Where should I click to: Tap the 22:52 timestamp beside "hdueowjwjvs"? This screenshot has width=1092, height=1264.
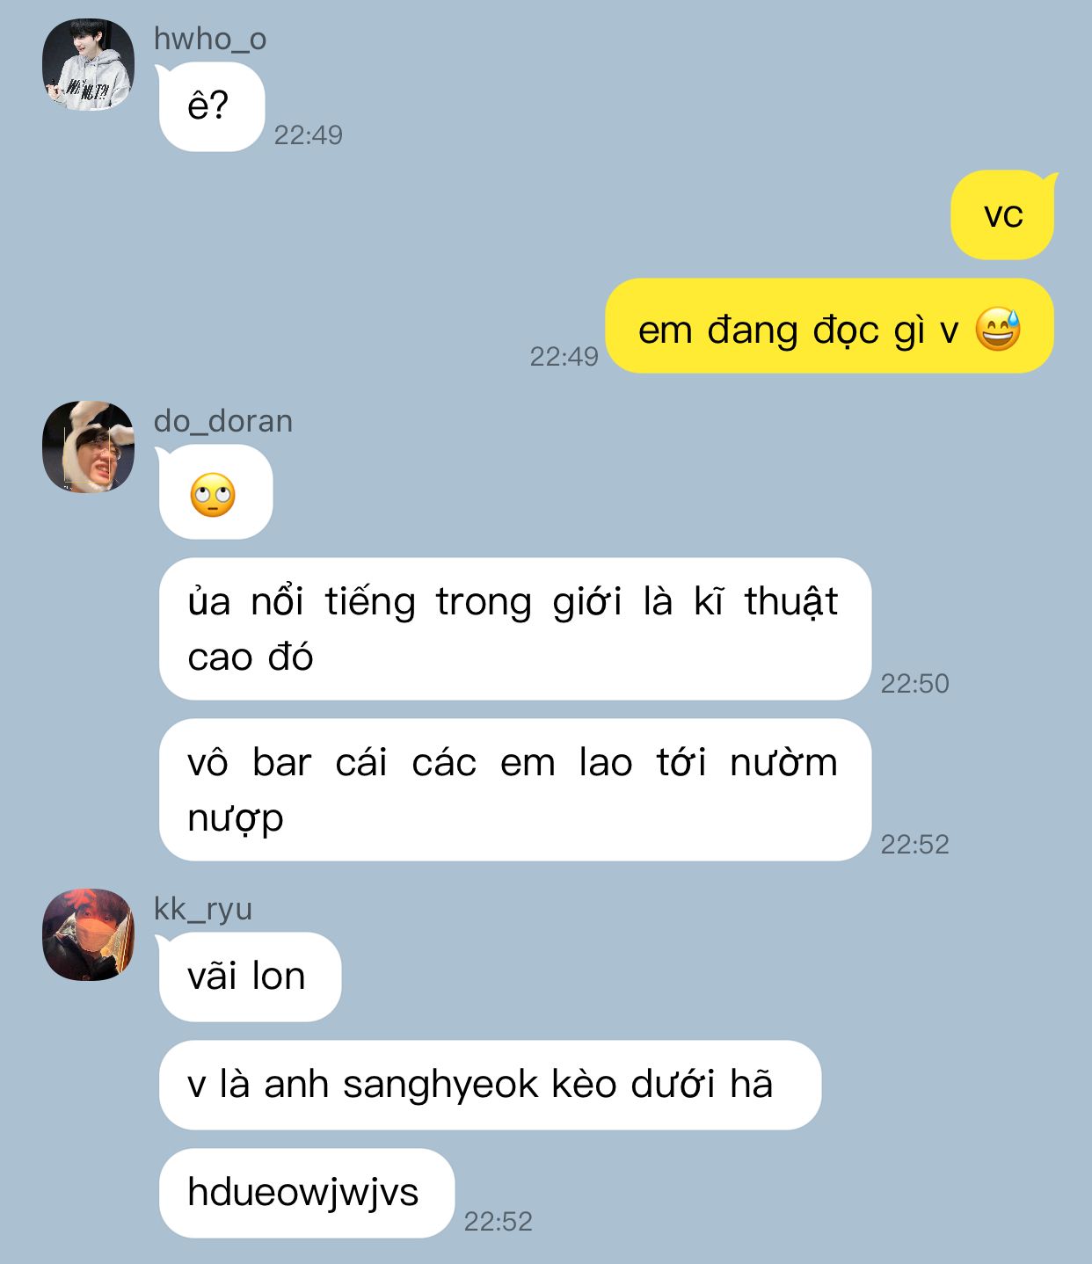click(499, 1222)
